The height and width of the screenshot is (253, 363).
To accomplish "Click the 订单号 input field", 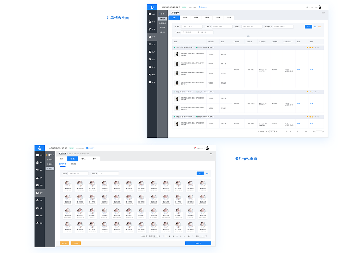I will click(192, 27).
